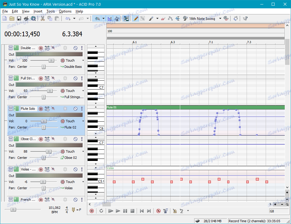Click the Cut scissors icon
This screenshot has width=291, height=224.
43,18
